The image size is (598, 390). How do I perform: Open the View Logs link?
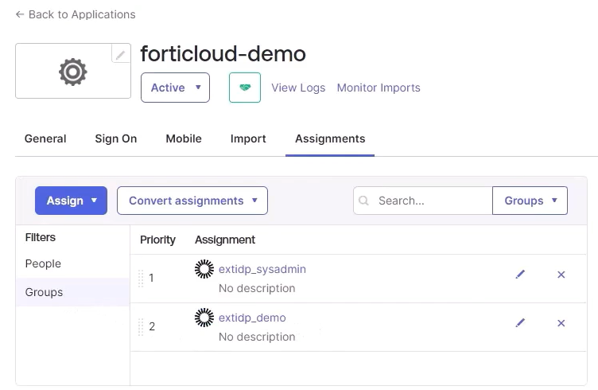298,88
